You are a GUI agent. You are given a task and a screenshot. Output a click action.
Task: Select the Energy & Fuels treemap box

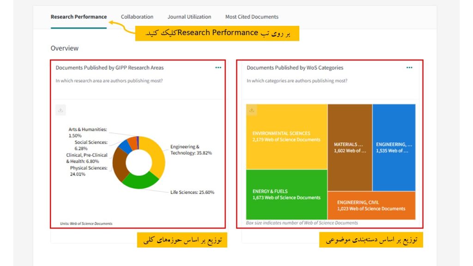tap(286, 194)
